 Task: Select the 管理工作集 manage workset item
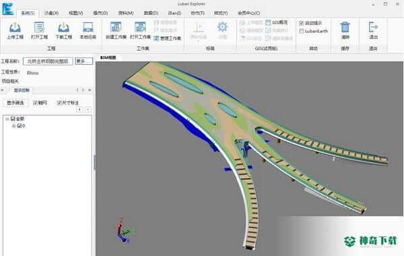point(168,38)
